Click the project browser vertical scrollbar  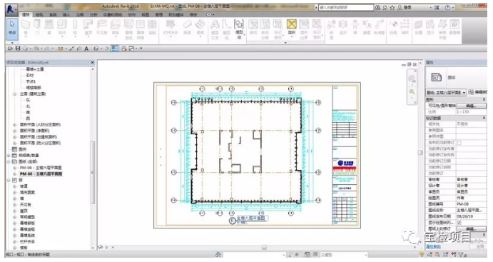[93, 172]
